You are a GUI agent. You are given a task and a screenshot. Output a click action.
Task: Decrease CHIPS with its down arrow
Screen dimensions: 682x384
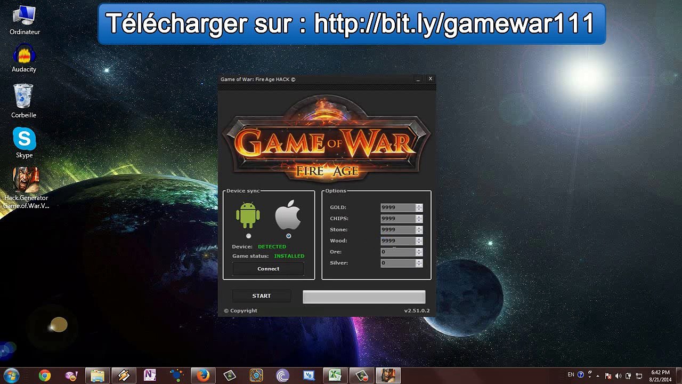coord(419,221)
